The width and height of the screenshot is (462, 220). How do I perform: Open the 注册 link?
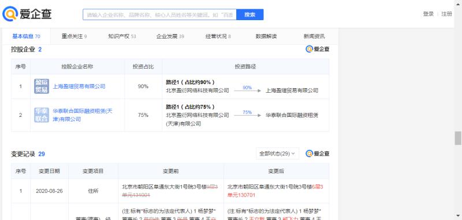(x=446, y=14)
